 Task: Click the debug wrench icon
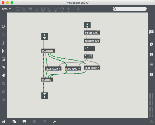[55, 122]
